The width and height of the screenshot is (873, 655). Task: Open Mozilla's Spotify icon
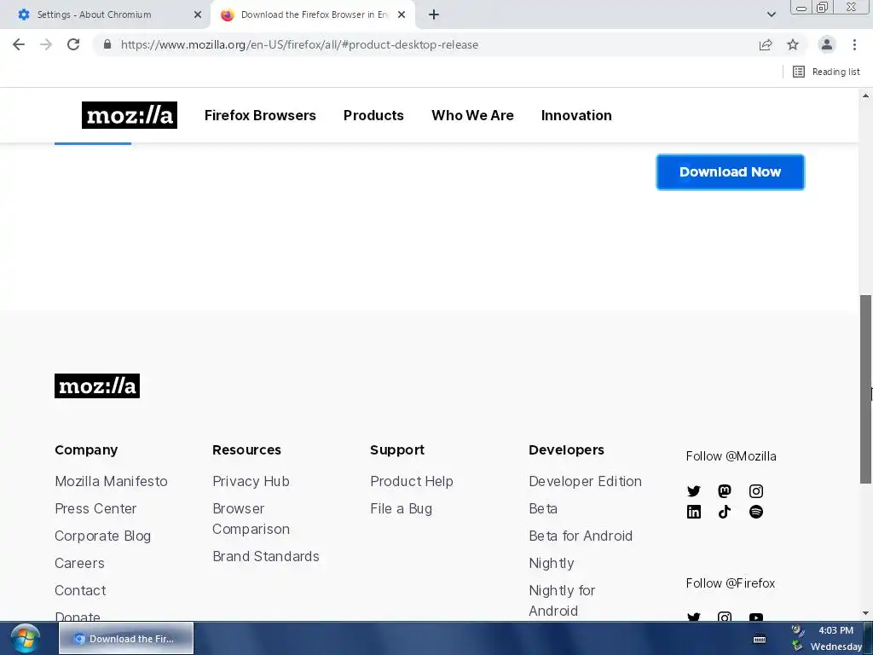tap(755, 512)
